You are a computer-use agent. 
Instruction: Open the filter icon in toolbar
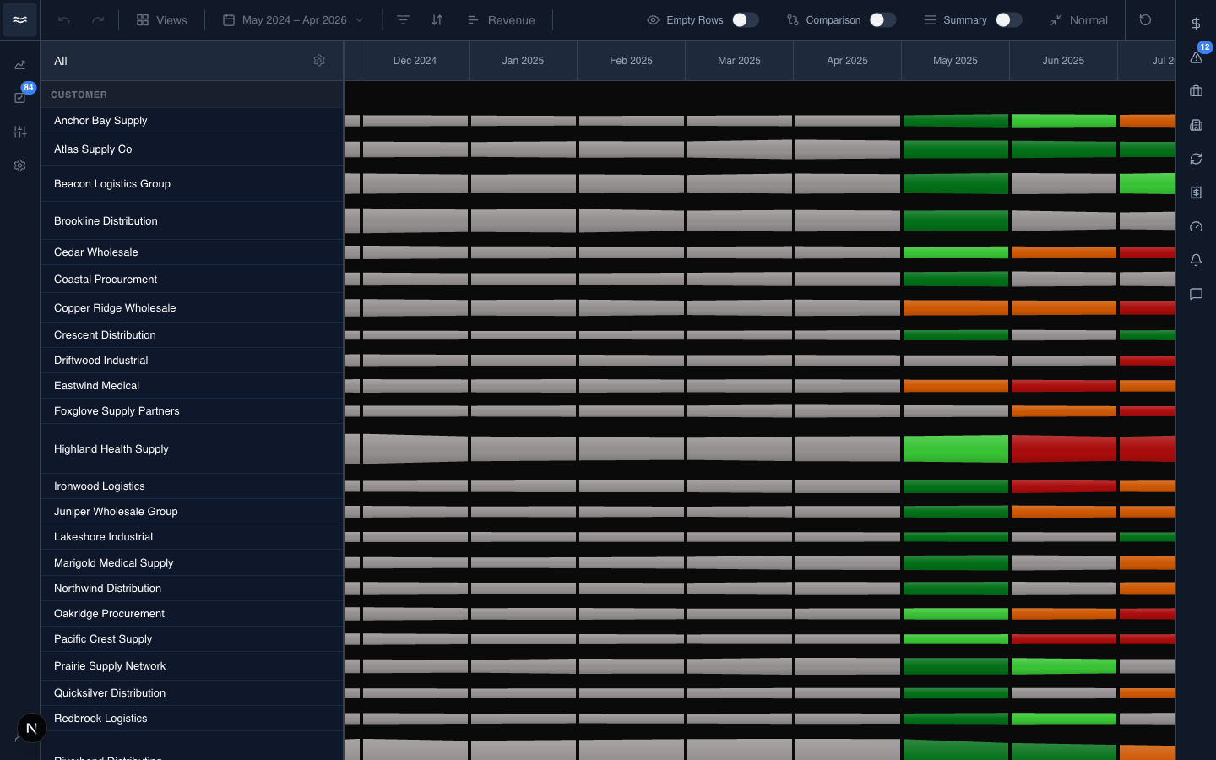pyautogui.click(x=403, y=19)
